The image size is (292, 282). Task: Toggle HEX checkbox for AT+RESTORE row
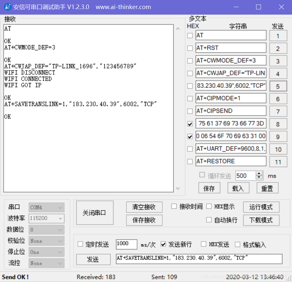tap(190, 162)
